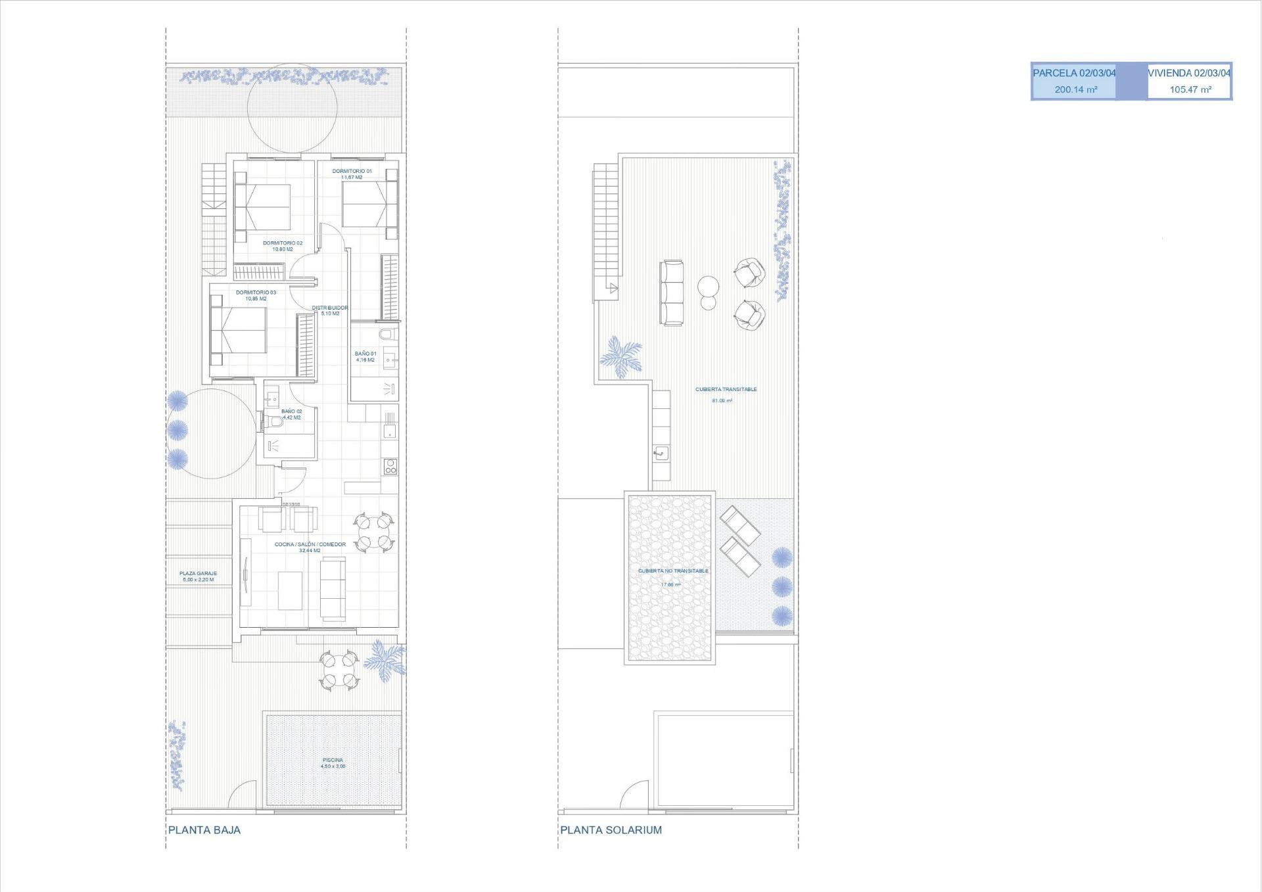Click the sink icon in Baño 01
Screen dimensions: 1262x892
pyautogui.click(x=389, y=359)
